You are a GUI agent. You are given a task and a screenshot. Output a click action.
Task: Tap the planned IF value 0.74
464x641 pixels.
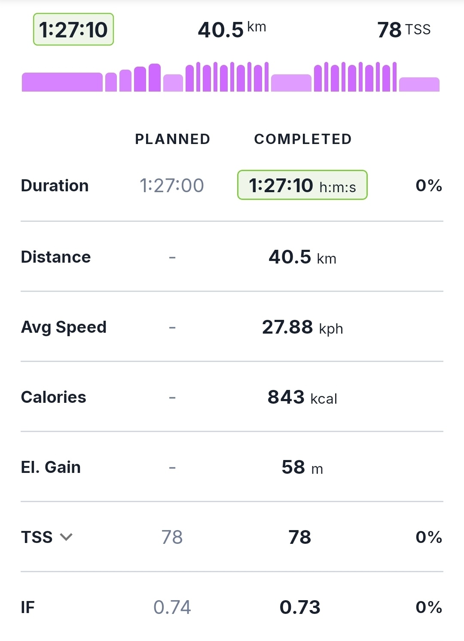172,607
